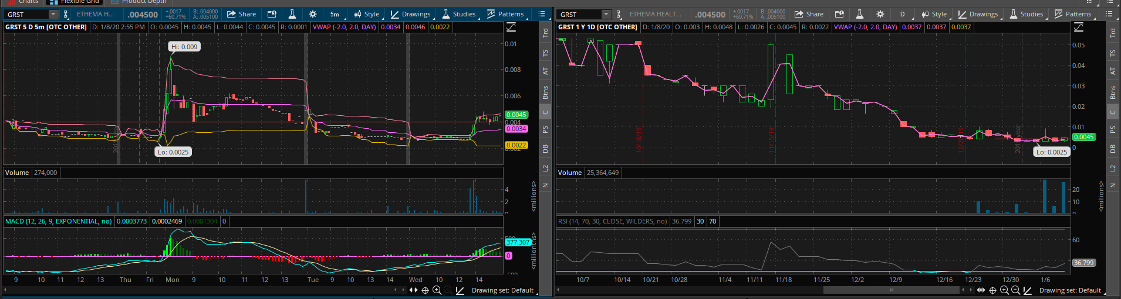Open the list menu icon on left chart toolbar
This screenshot has height=299, width=1121.
542,14
